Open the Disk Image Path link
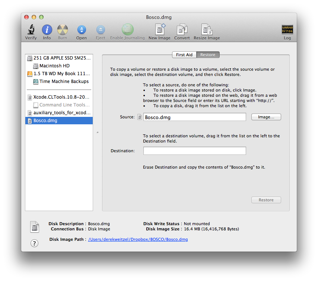This screenshot has width=318, height=281. [x=138, y=239]
